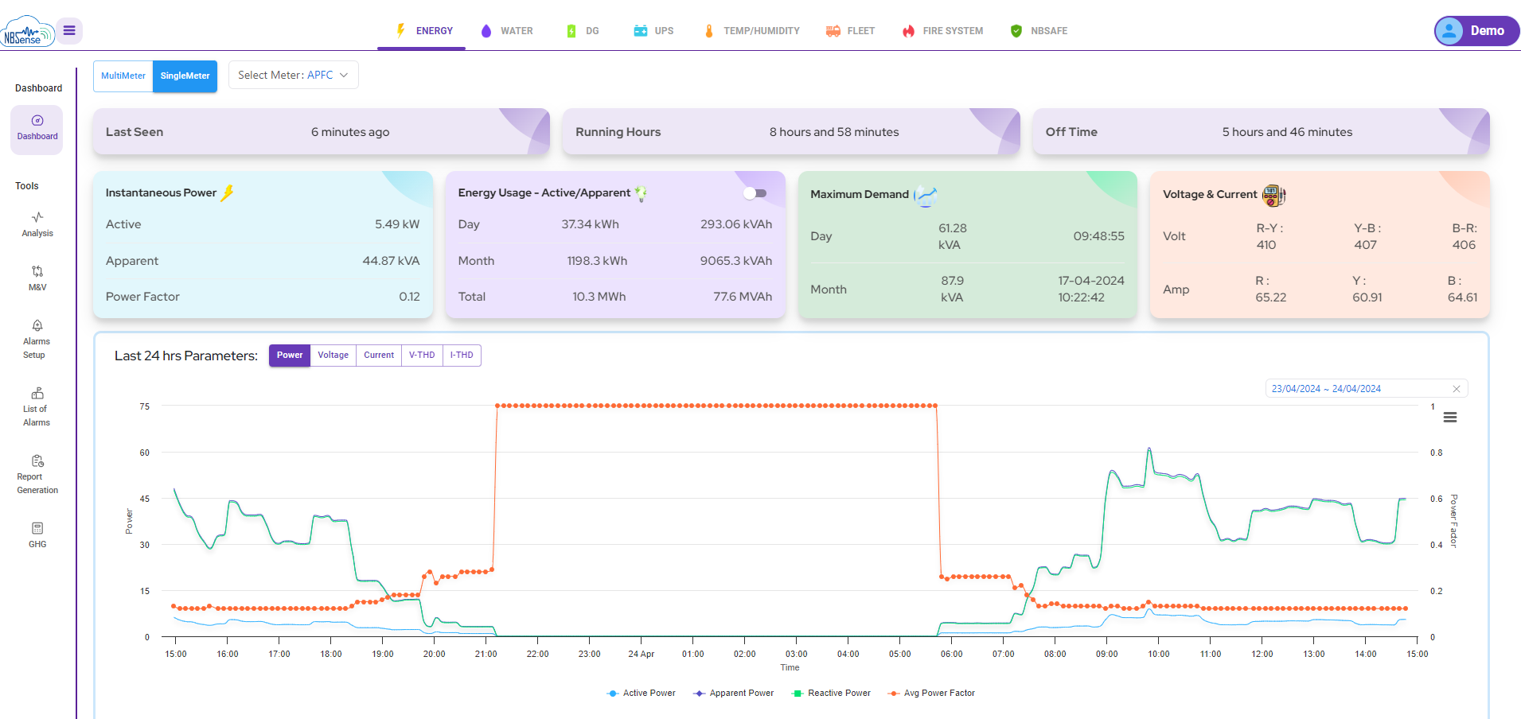The image size is (1521, 719).
Task: Click the 09:48:55 max demand time
Action: coord(1098,236)
